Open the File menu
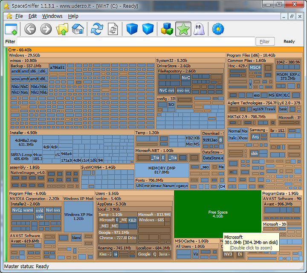 coord(19,16)
